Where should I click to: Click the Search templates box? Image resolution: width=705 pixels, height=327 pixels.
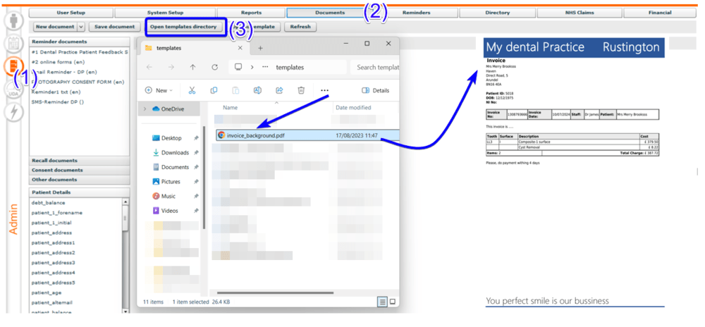click(x=375, y=68)
